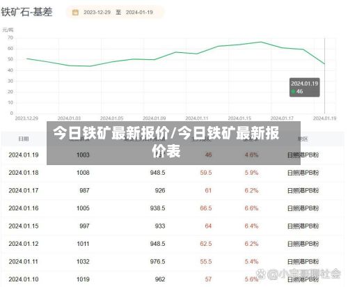Click the 地区 column header
Screen dimensions: 348x287
coord(303,139)
